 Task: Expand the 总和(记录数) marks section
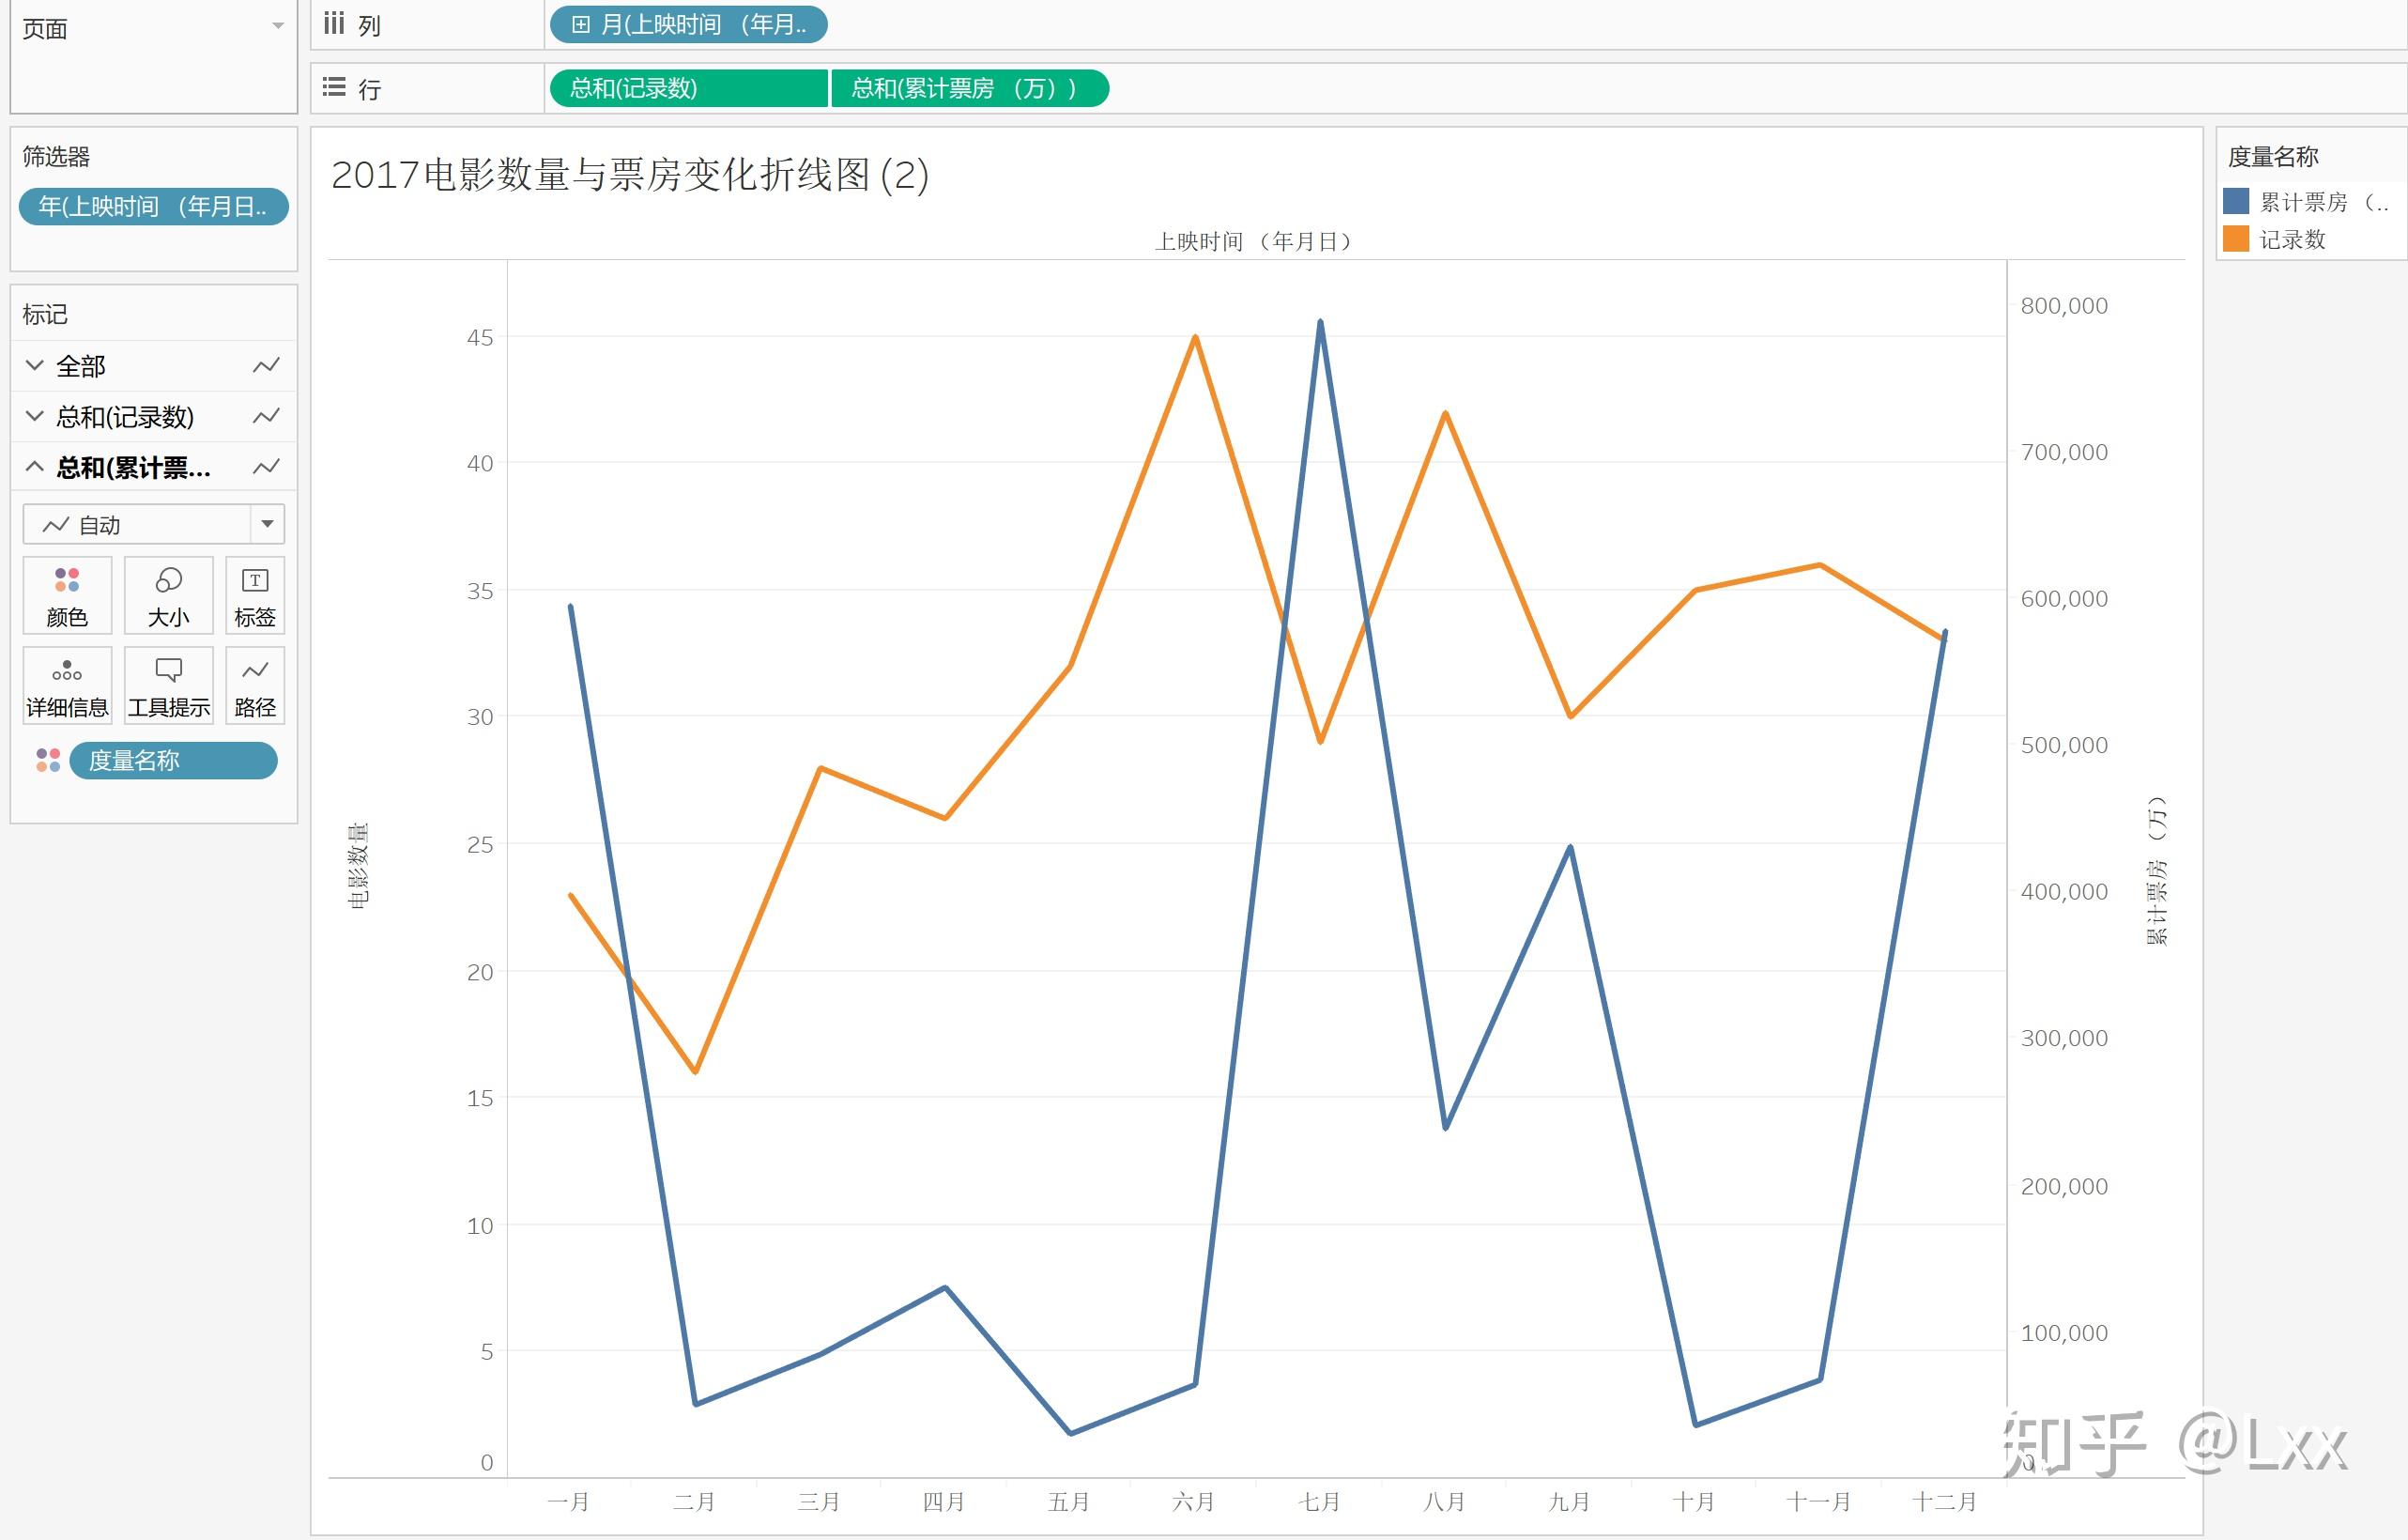click(35, 416)
